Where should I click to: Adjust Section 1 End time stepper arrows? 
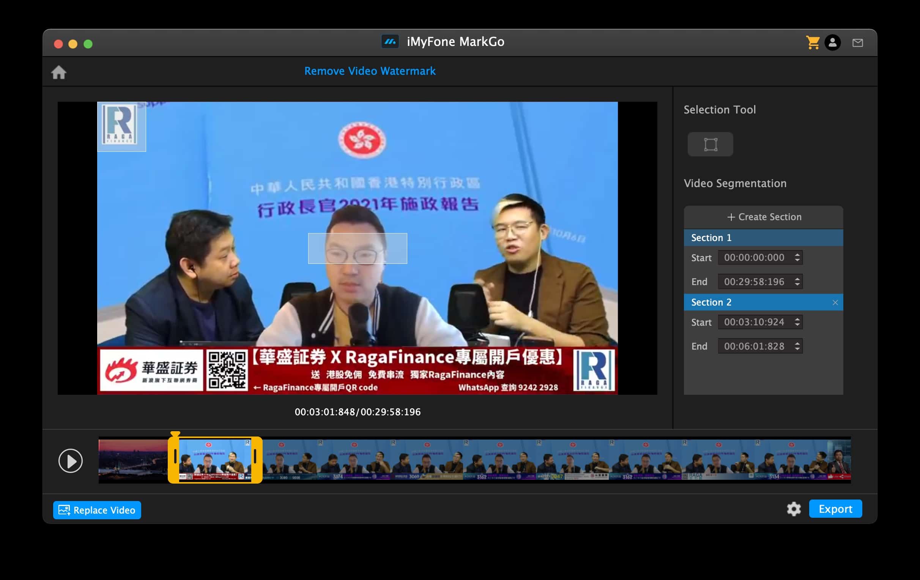pos(797,282)
